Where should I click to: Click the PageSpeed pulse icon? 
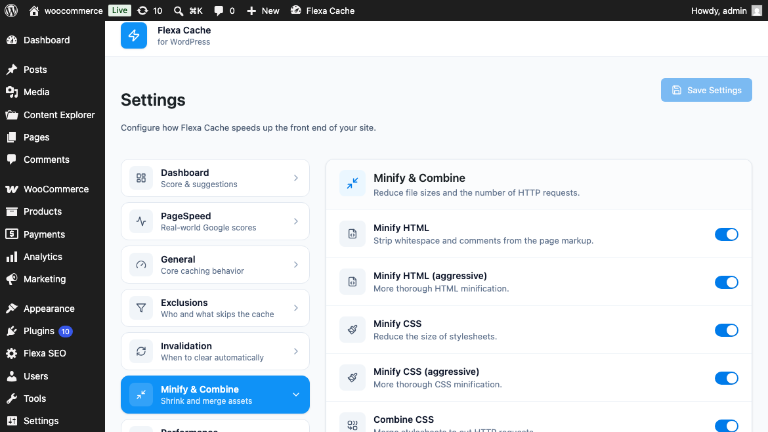(141, 221)
